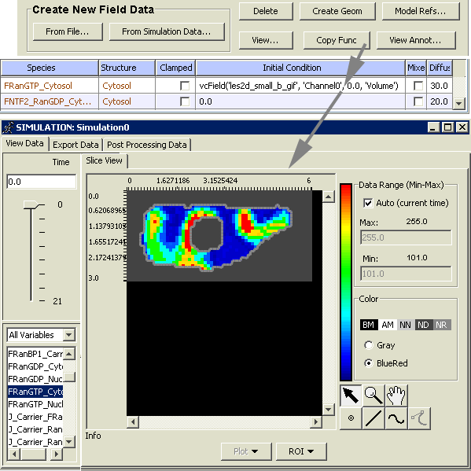Select the Gray color radio button

368,345
